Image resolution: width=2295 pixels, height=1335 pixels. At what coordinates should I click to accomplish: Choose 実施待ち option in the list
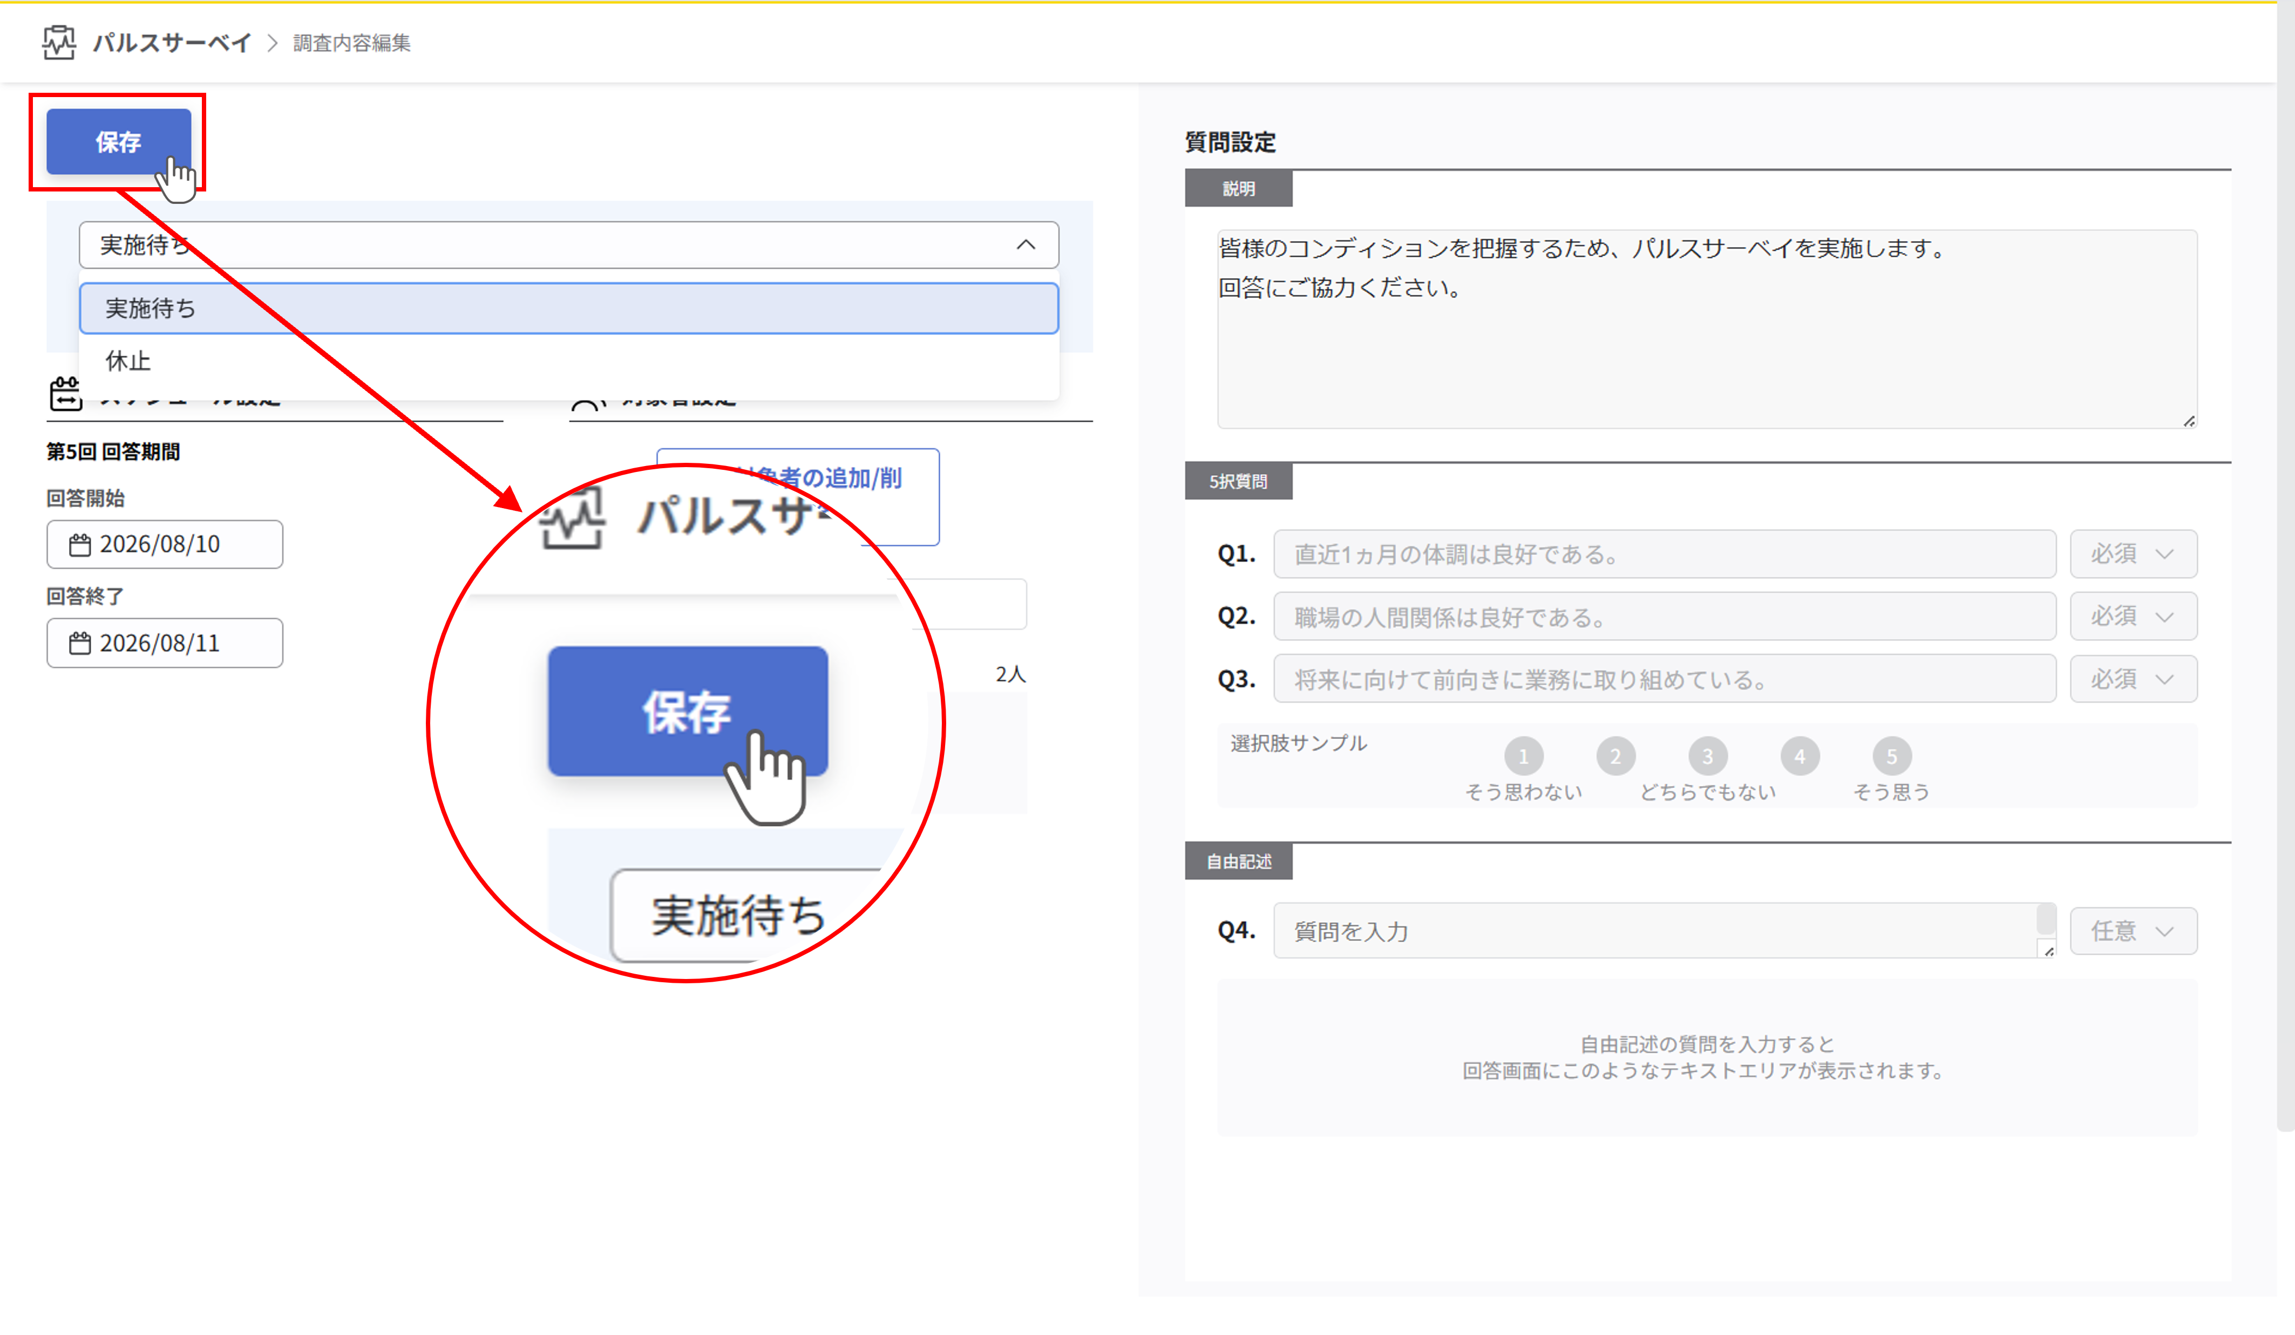pos(568,309)
